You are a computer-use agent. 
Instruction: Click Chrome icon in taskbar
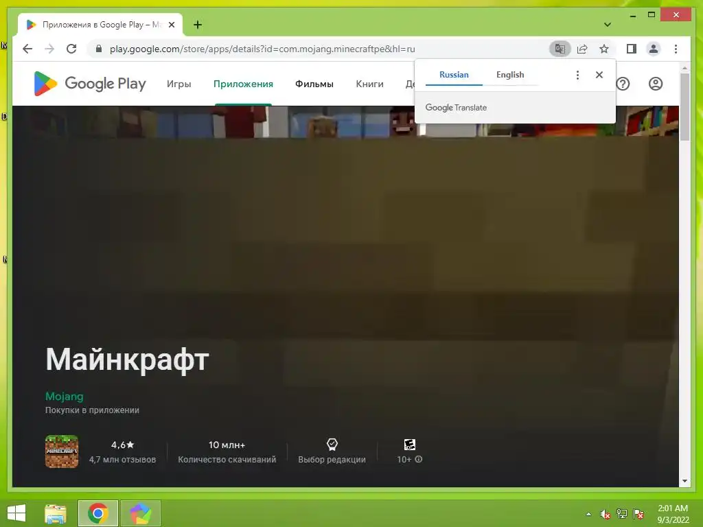coord(97,513)
